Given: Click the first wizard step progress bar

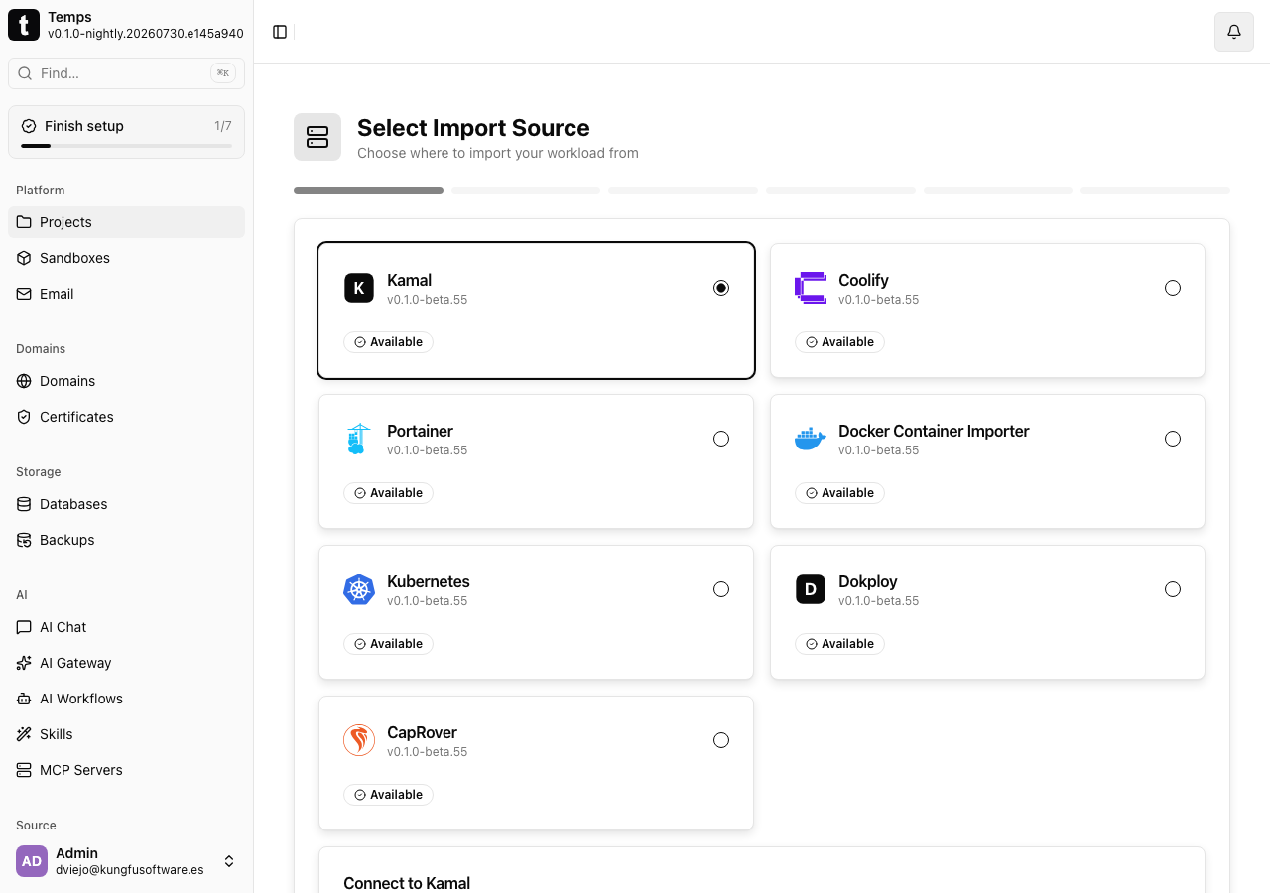Looking at the screenshot, I should click(368, 191).
